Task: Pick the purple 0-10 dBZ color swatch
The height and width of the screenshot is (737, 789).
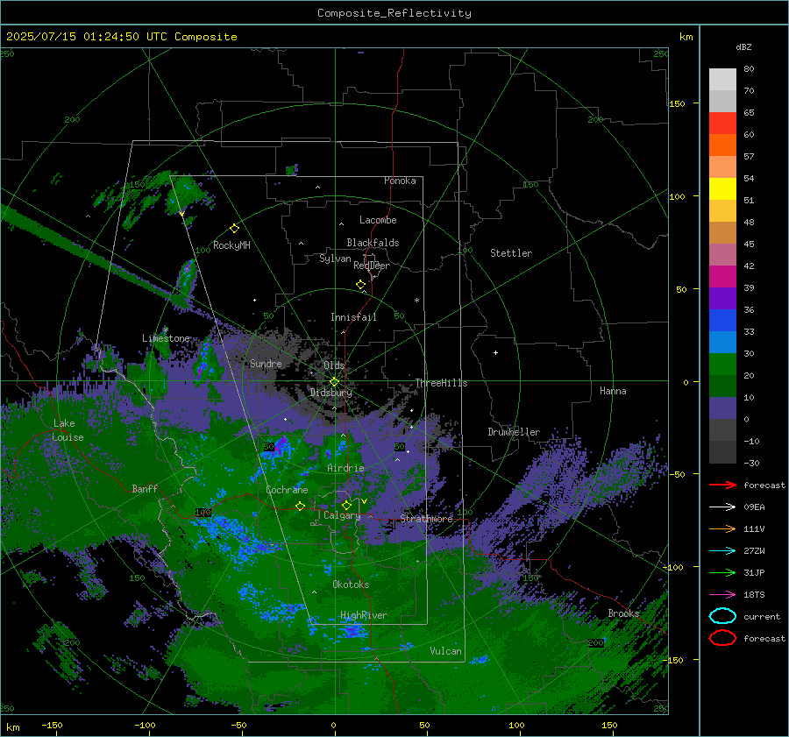Action: [x=722, y=408]
